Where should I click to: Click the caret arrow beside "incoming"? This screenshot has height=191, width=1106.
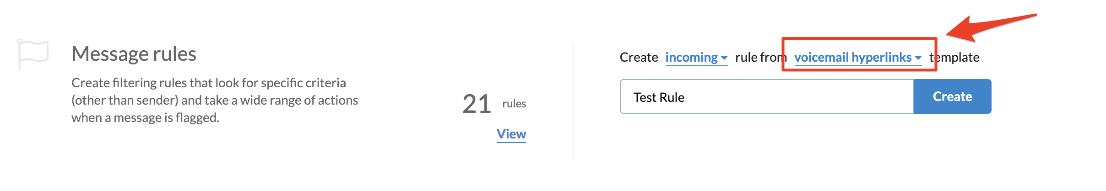click(724, 58)
